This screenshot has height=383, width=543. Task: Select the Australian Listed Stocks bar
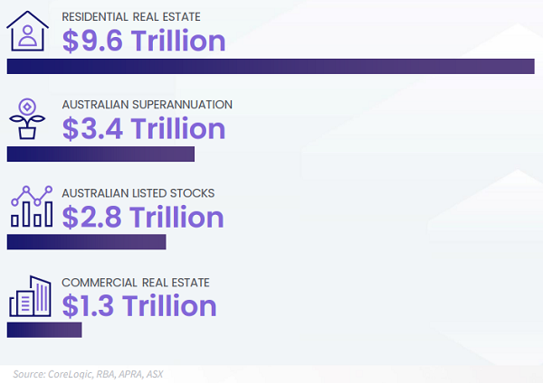86,242
